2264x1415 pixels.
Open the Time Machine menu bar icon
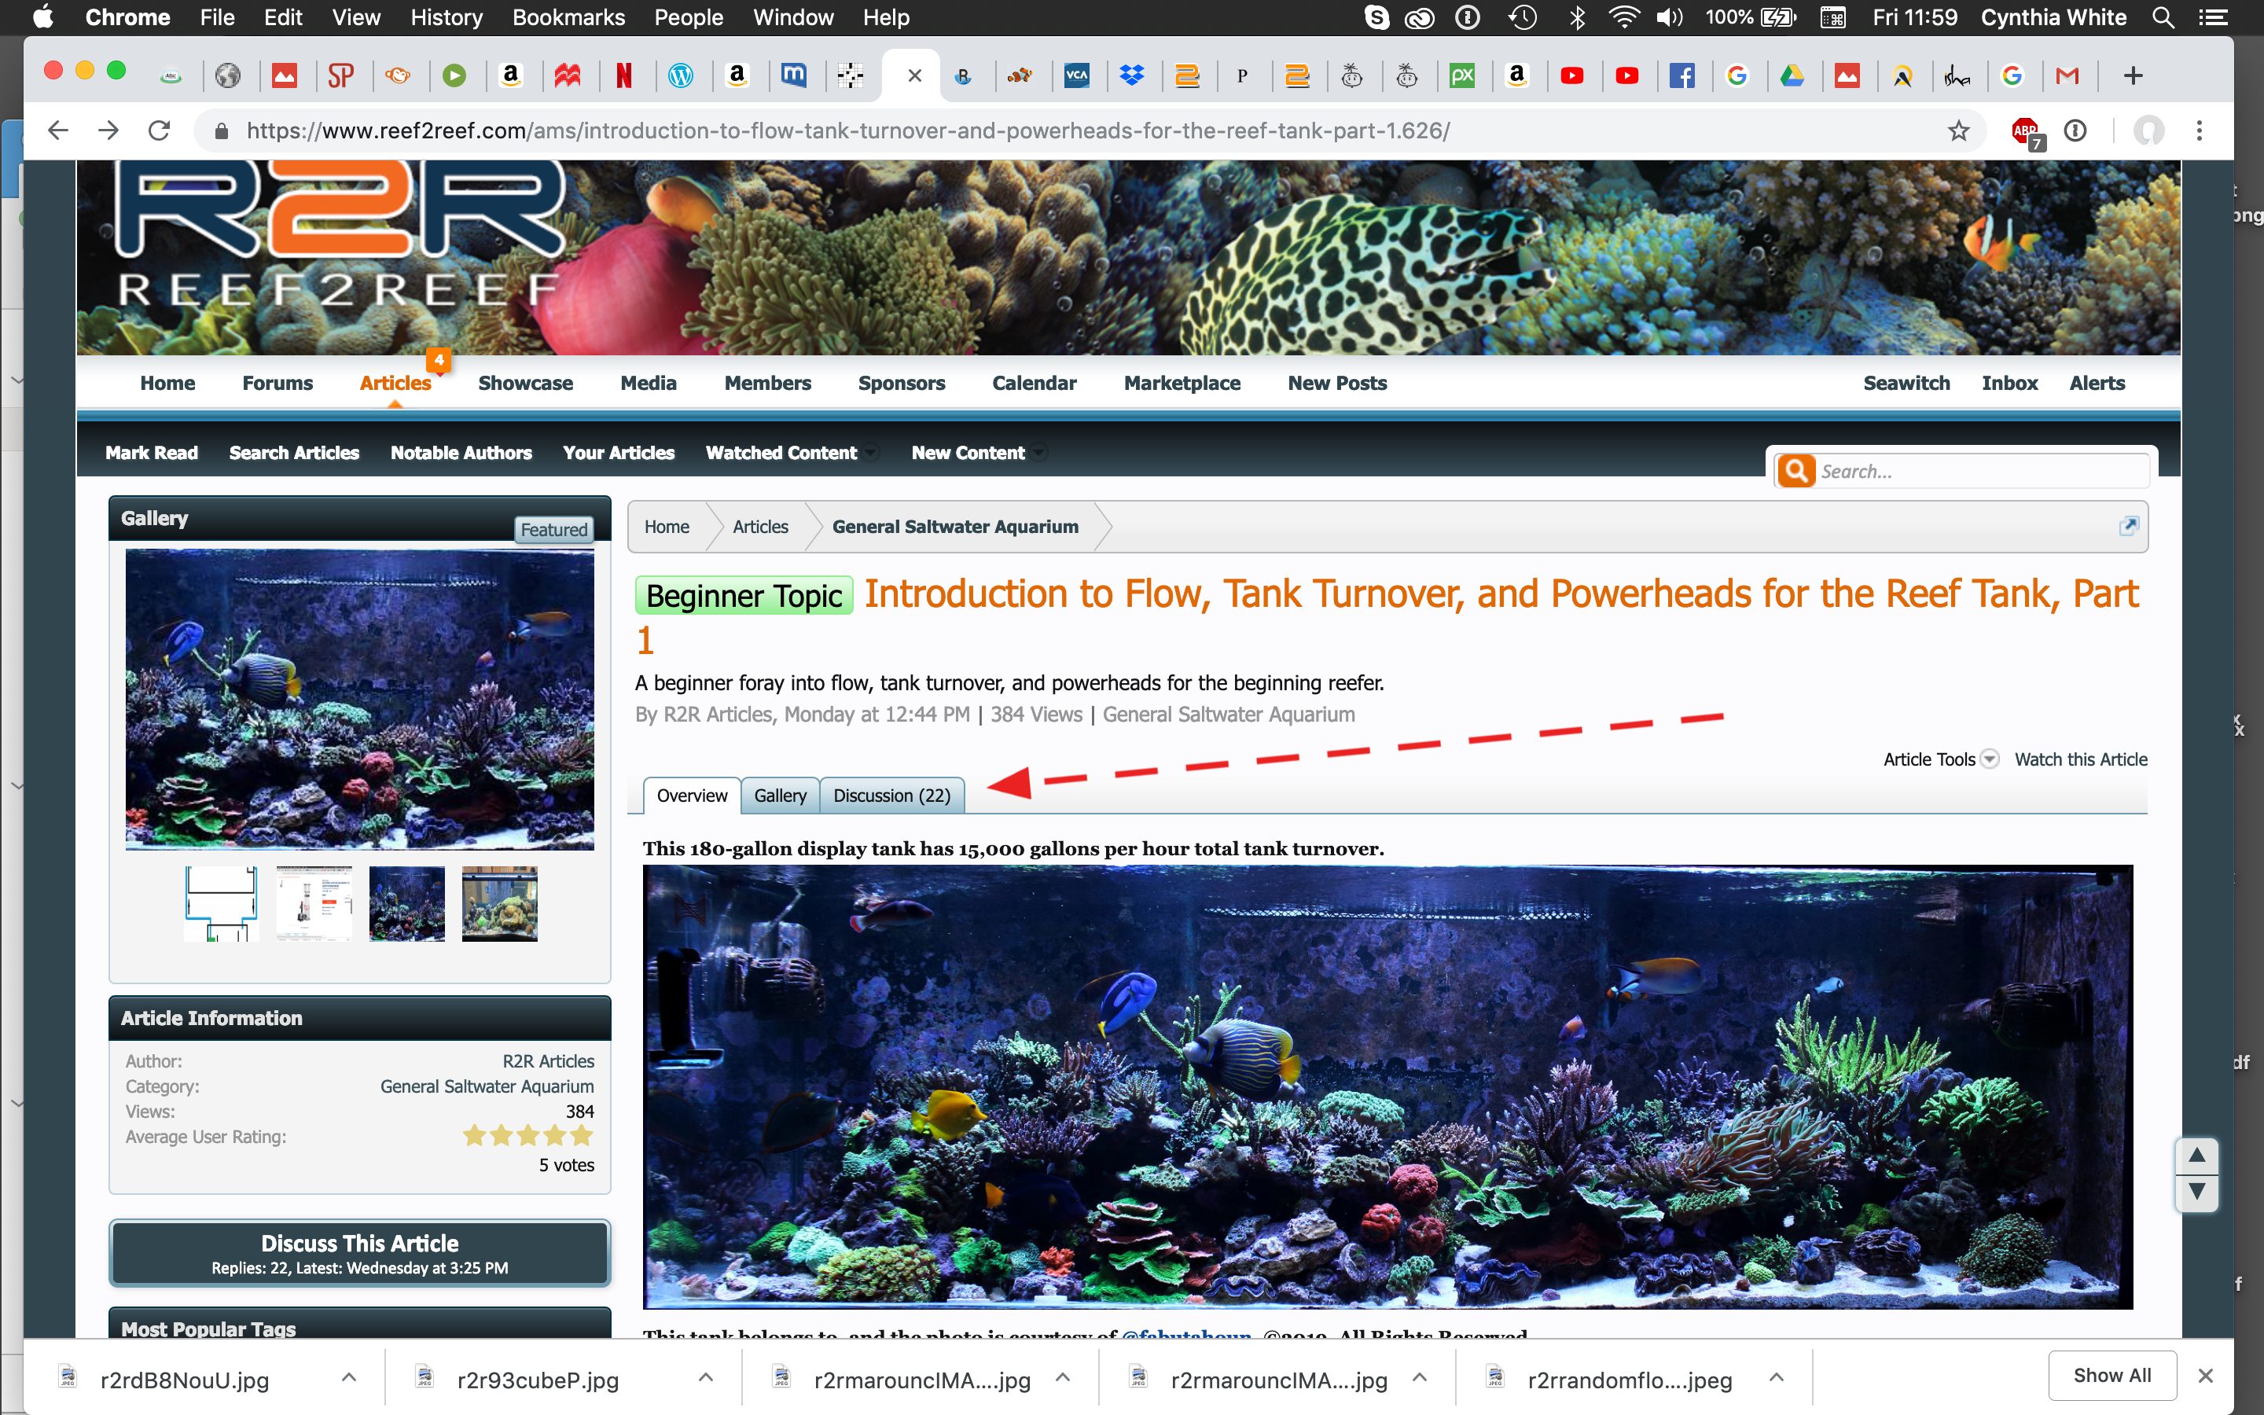pyautogui.click(x=1522, y=17)
